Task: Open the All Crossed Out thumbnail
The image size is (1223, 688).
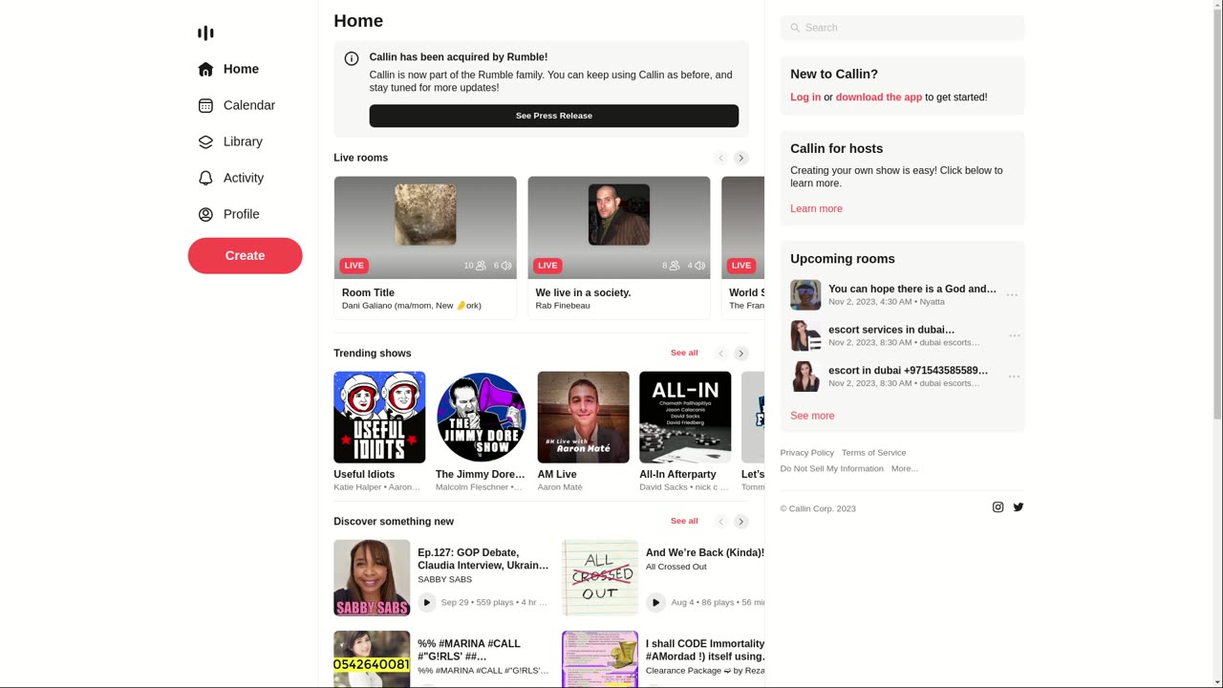Action: 600,578
